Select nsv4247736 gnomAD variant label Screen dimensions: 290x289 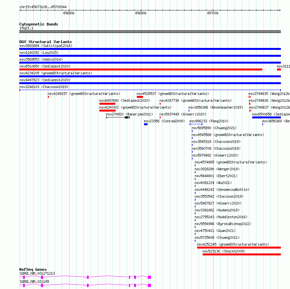(196, 100)
